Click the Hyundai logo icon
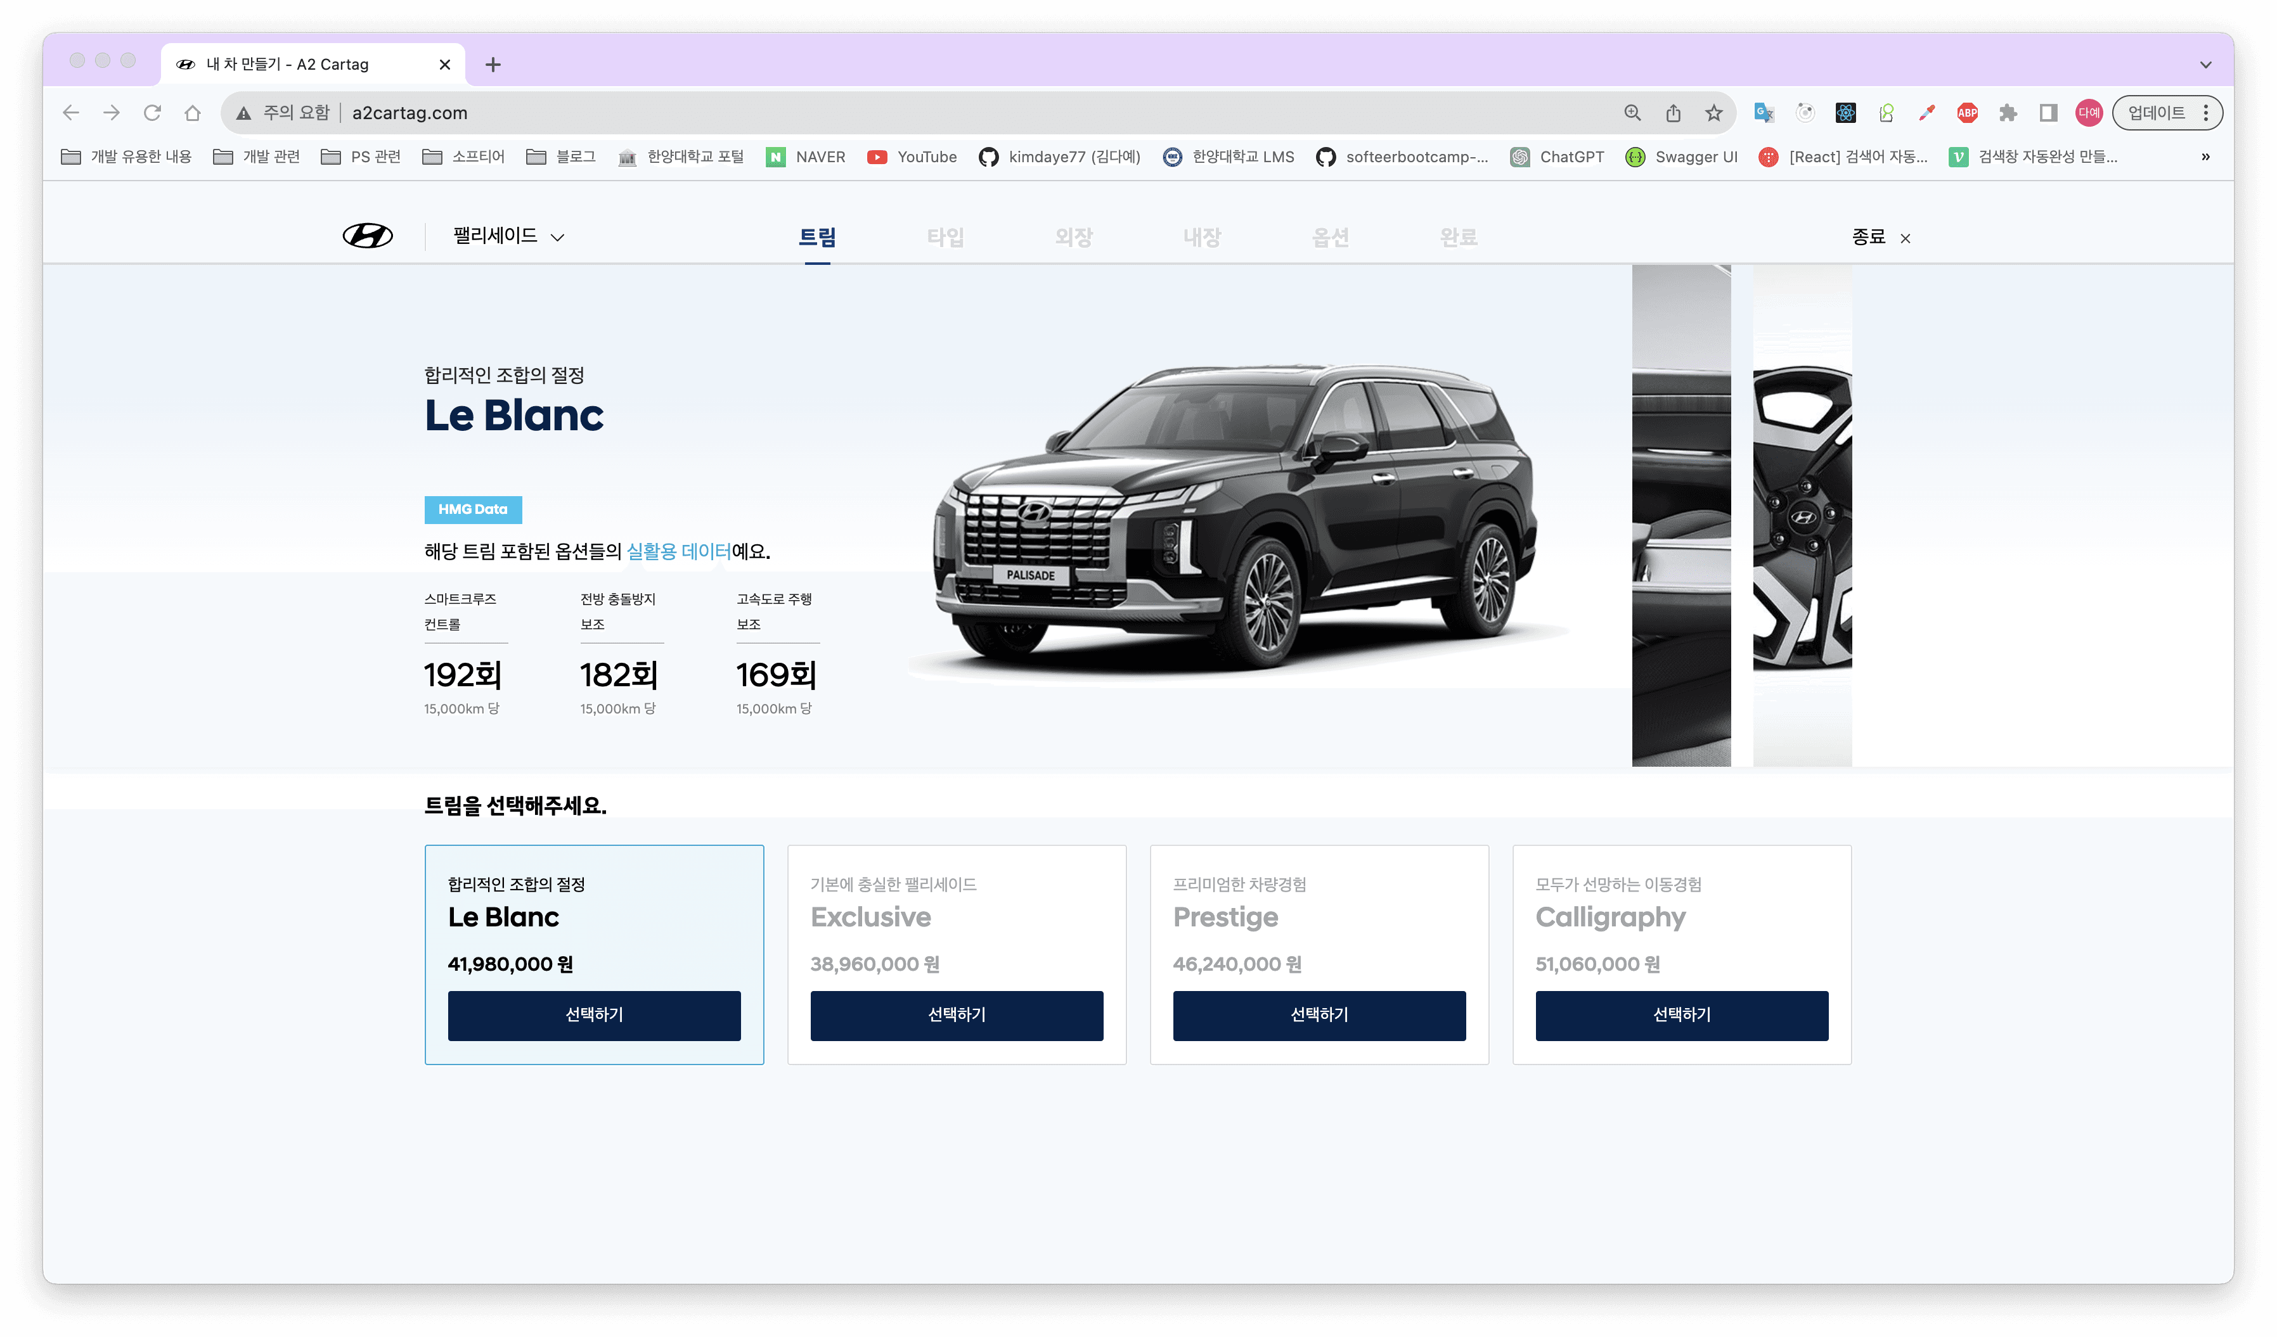 point(367,236)
